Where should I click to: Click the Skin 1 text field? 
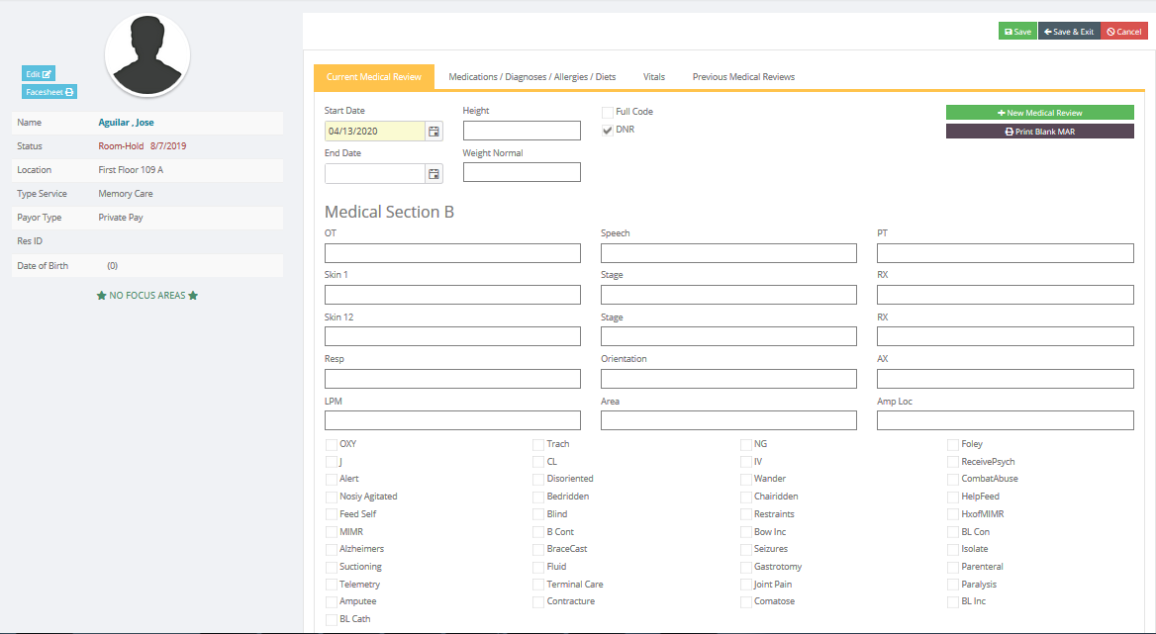[x=452, y=295]
